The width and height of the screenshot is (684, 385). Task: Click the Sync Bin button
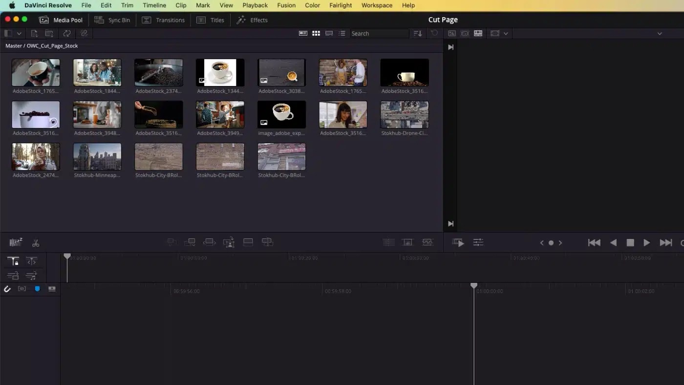112,20
